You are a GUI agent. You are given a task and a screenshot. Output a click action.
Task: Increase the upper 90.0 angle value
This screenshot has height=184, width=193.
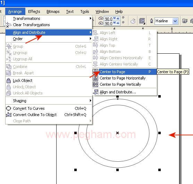(x=118, y=18)
